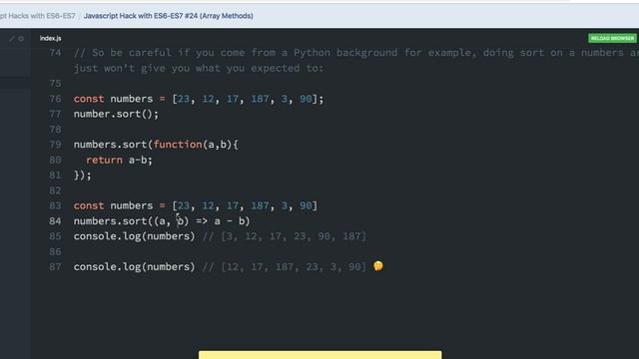639x359 pixels.
Task: Open the 'Hacks with ES6-ES7' breadcrumb link
Action: coord(38,16)
